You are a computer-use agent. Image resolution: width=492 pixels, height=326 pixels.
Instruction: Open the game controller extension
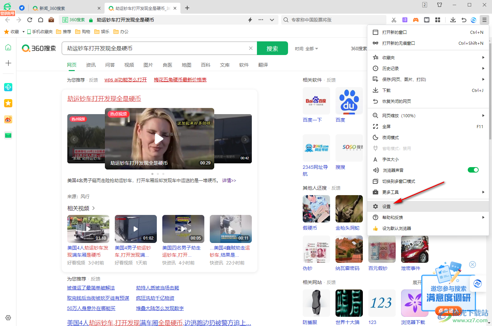(x=416, y=20)
